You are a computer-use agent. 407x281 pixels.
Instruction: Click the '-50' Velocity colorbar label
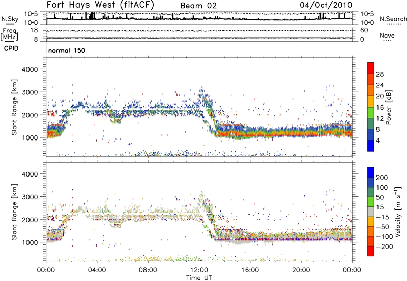[x=383, y=227]
